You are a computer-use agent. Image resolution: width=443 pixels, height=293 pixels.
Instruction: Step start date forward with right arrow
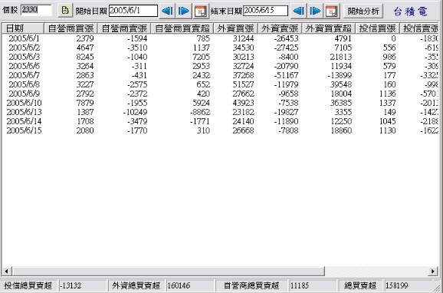click(184, 11)
